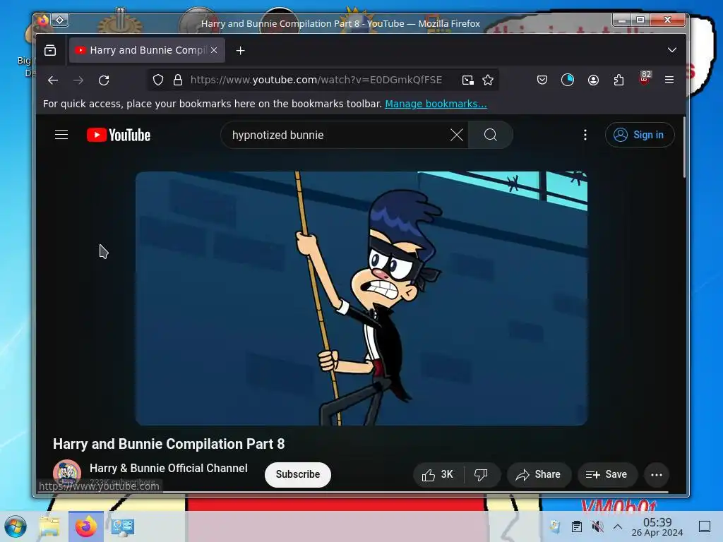The height and width of the screenshot is (542, 723).
Task: Expand the list all tabs chevron
Action: (x=672, y=50)
